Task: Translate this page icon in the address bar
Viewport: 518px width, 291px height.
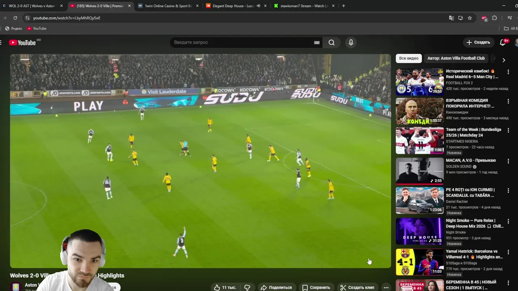Action: pyautogui.click(x=451, y=18)
